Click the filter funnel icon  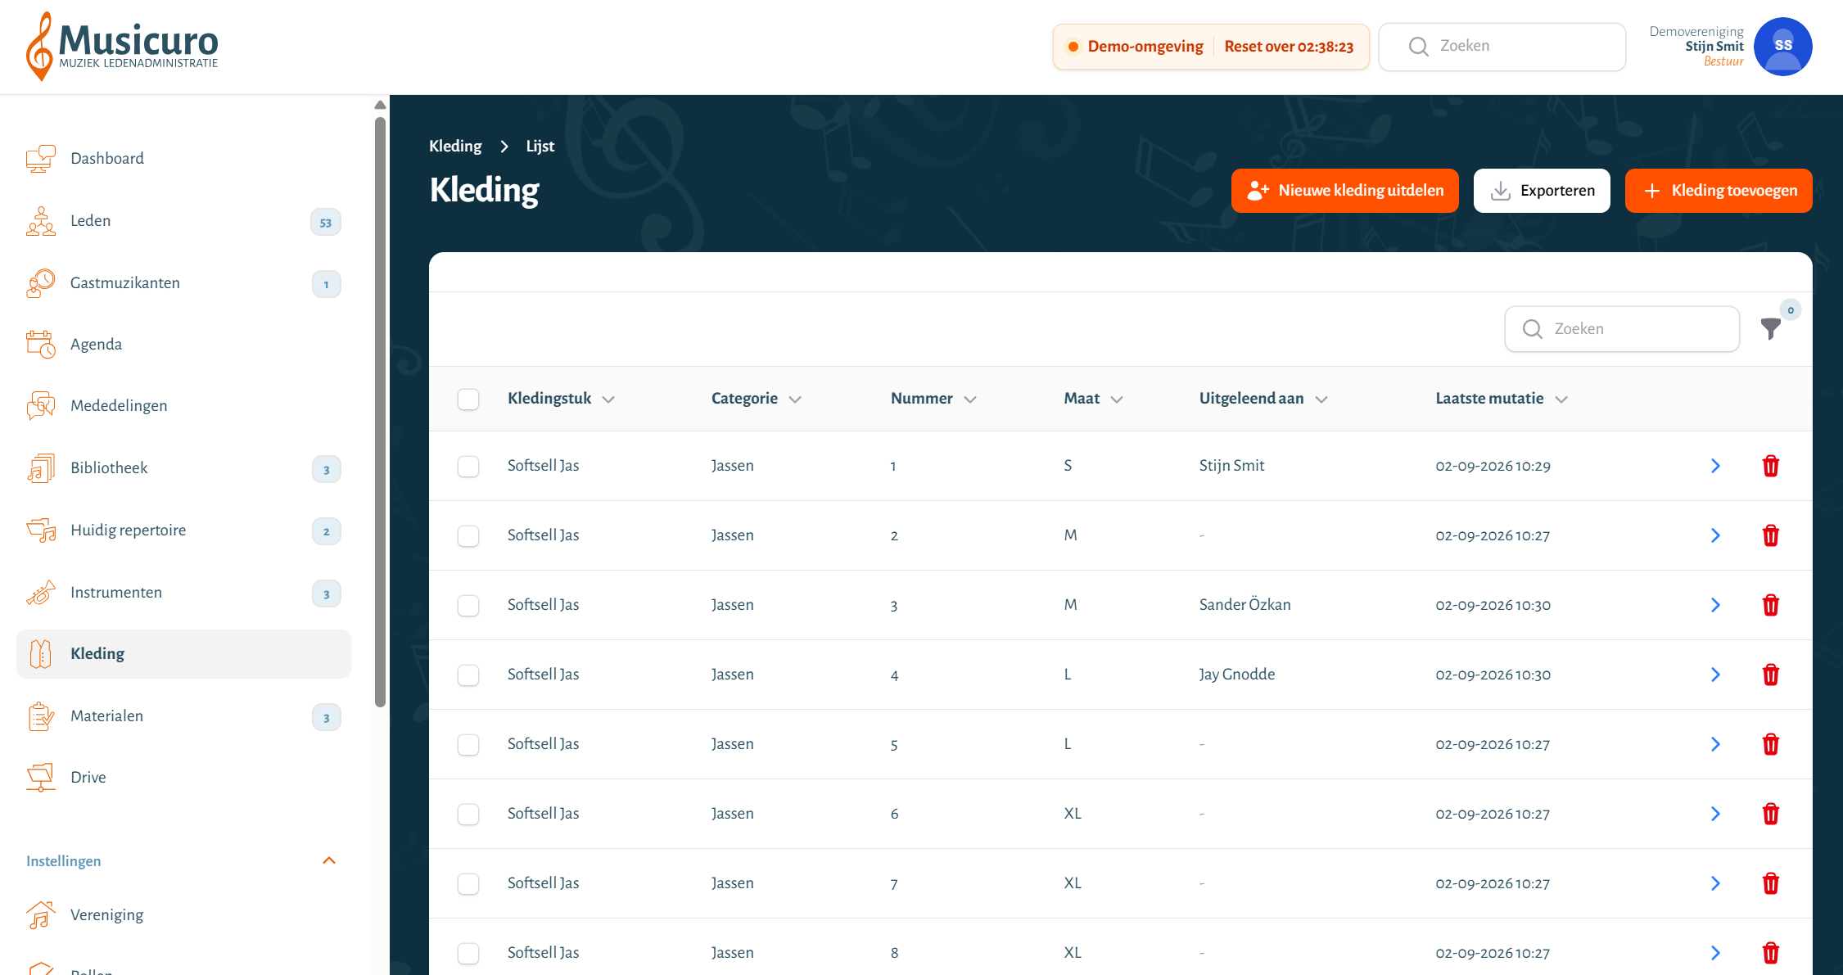click(1770, 328)
